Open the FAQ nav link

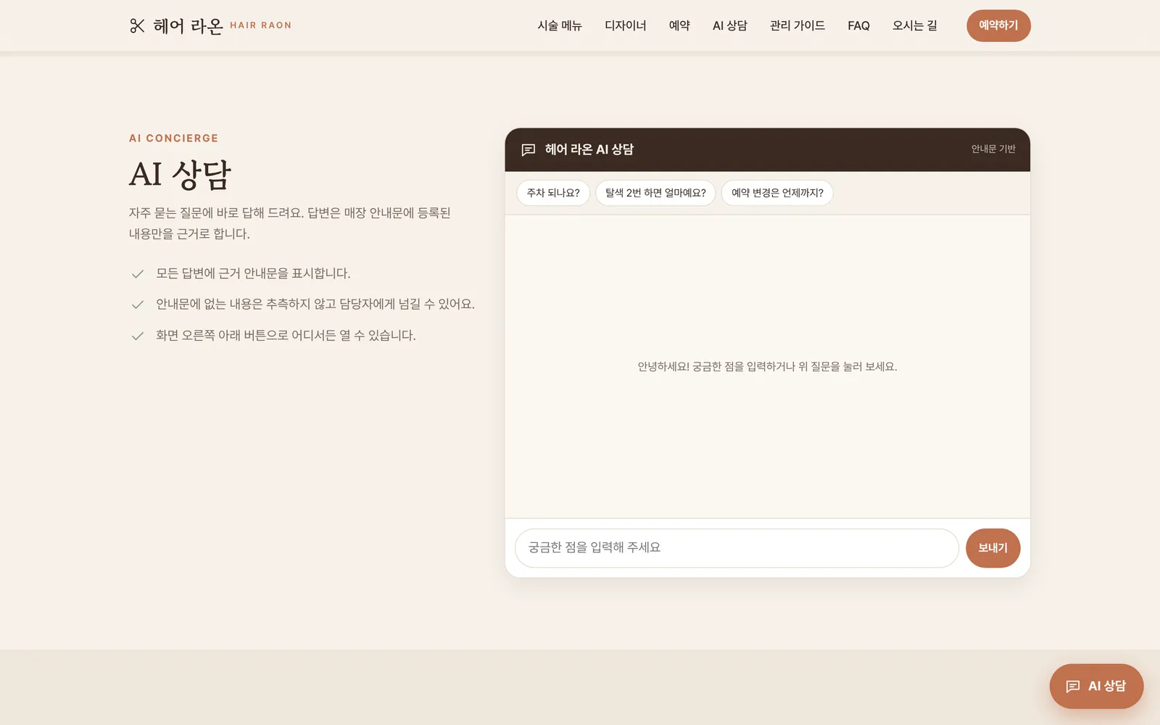click(x=858, y=25)
